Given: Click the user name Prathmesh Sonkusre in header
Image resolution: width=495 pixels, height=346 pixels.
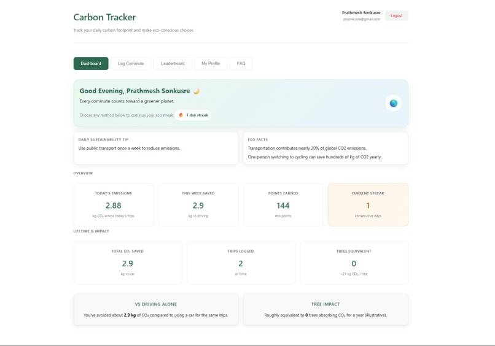Looking at the screenshot, I should [x=361, y=13].
